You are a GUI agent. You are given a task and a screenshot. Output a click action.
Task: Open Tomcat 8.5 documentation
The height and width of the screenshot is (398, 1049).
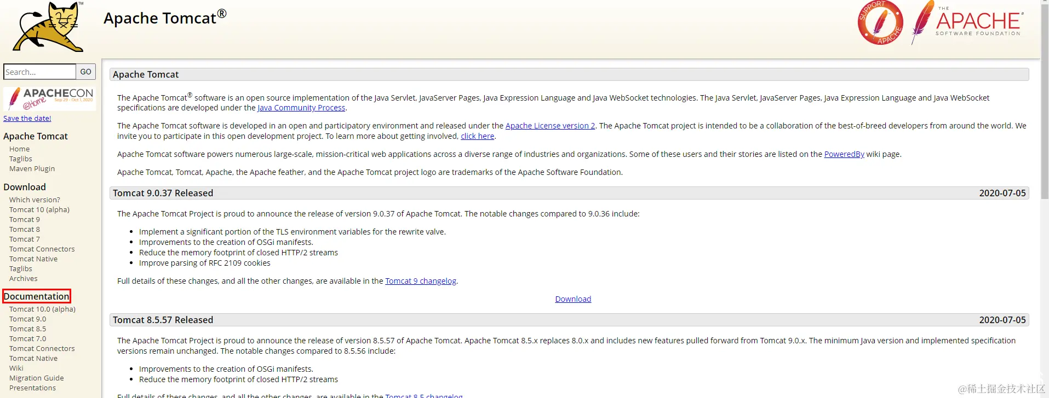(28, 329)
